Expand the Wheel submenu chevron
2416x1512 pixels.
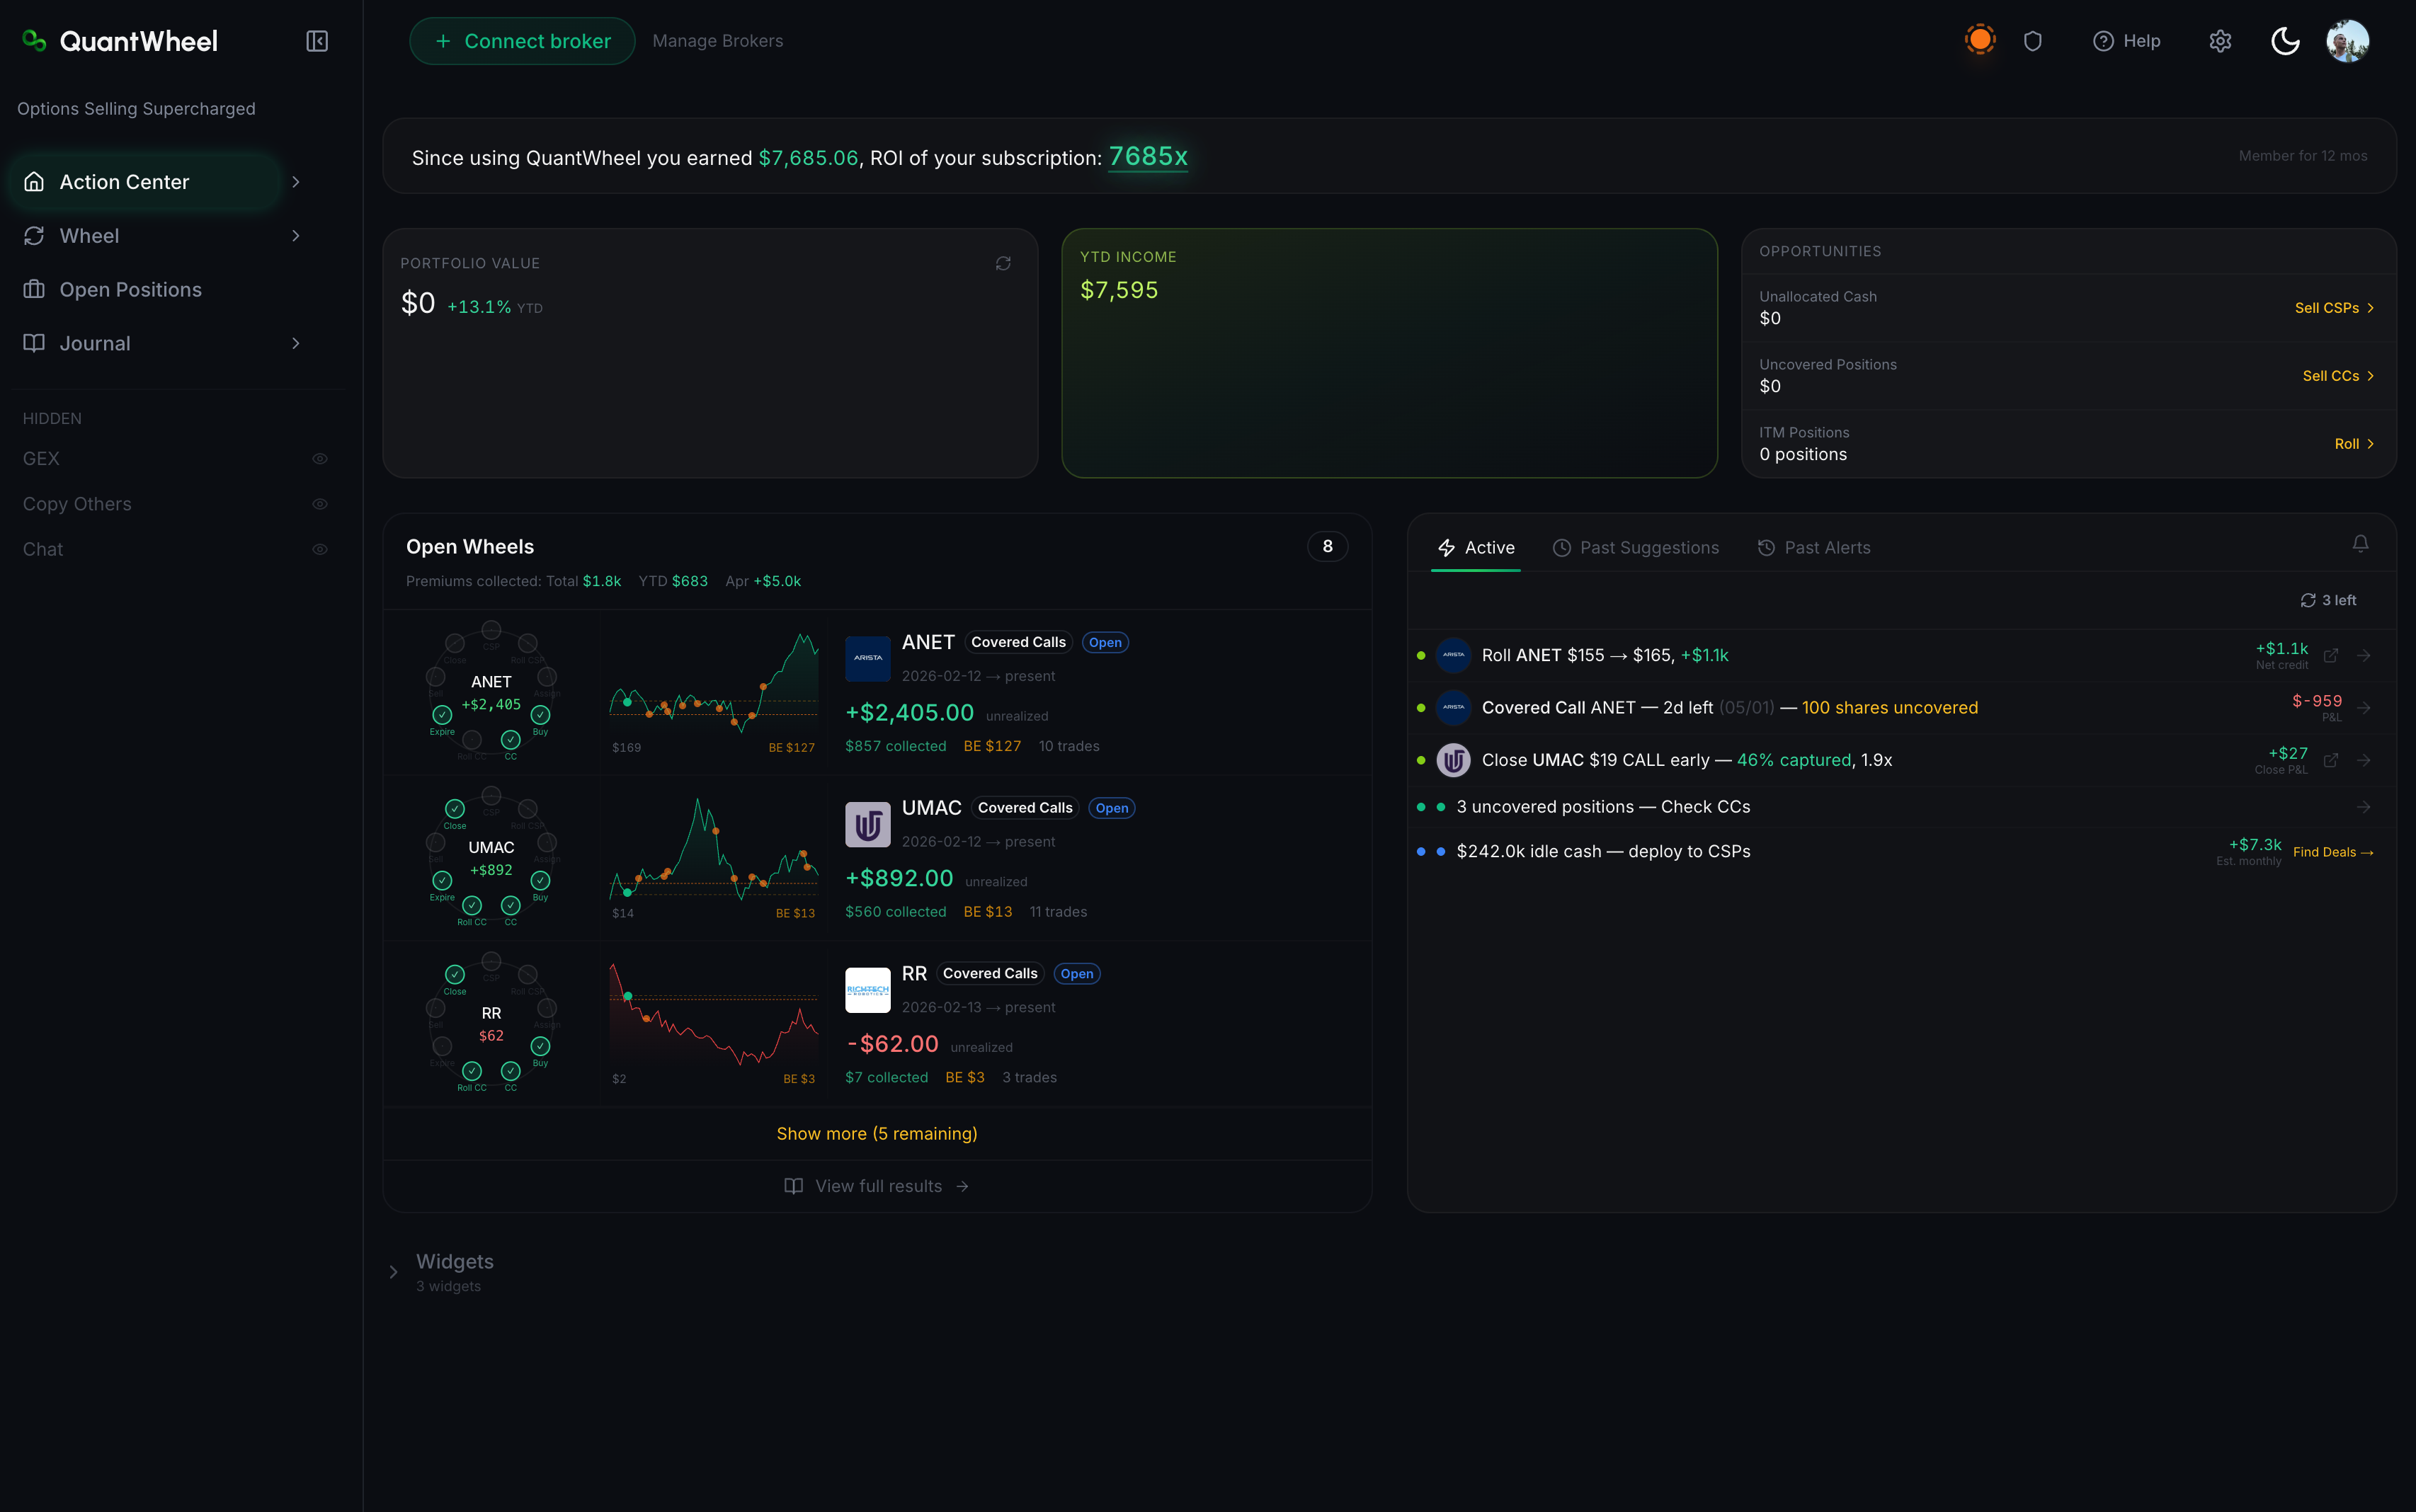pyautogui.click(x=295, y=236)
